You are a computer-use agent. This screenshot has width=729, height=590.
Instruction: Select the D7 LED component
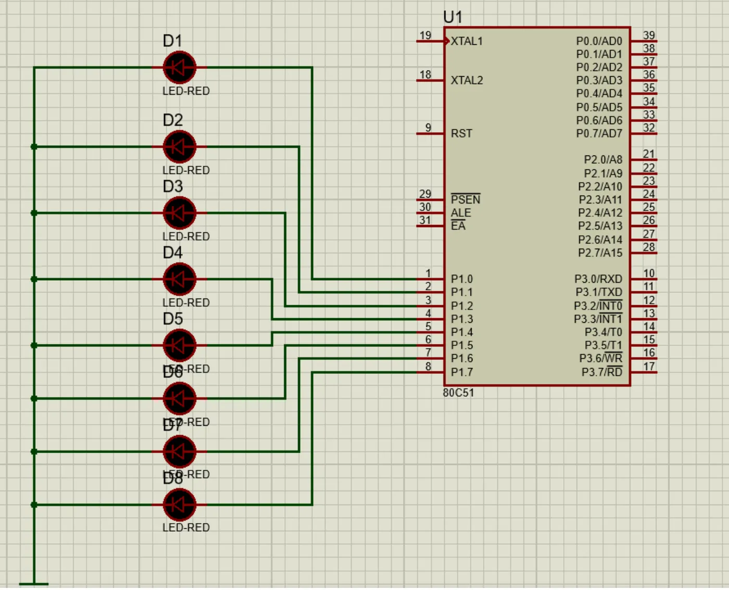[180, 451]
